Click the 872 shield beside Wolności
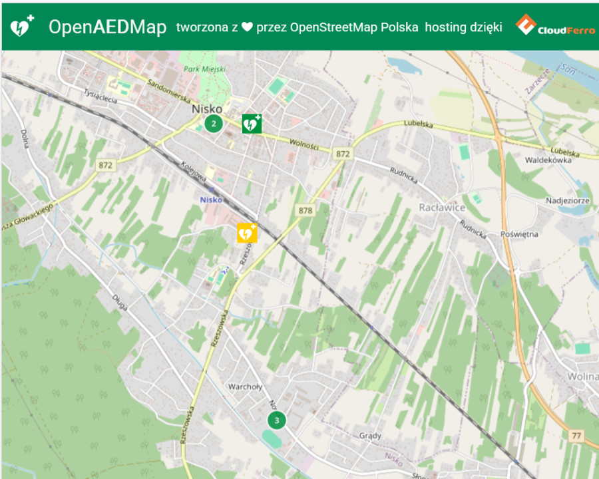The height and width of the screenshot is (479, 599). pos(343,154)
